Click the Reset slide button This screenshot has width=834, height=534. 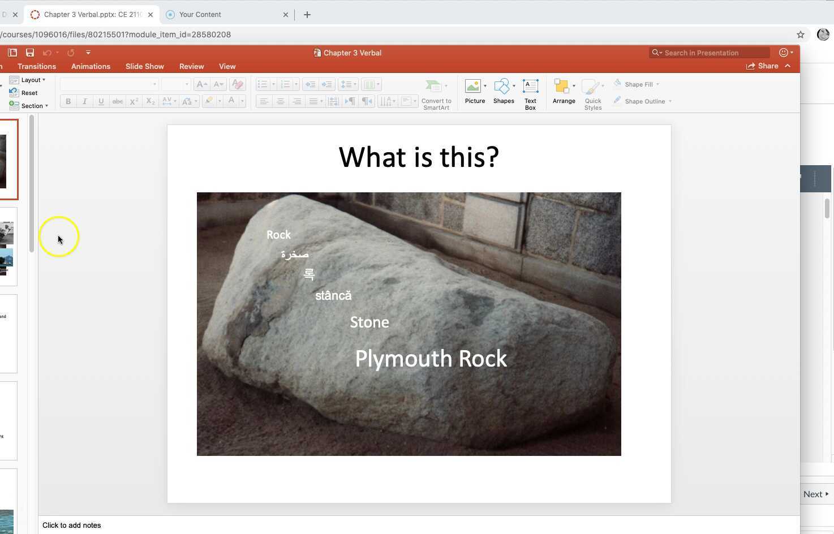[24, 93]
